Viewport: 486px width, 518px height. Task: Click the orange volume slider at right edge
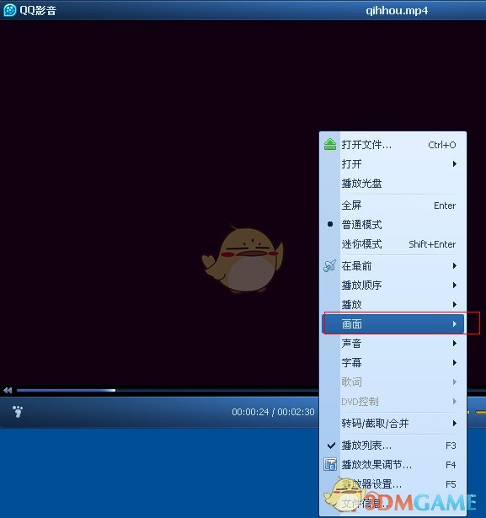(x=480, y=412)
